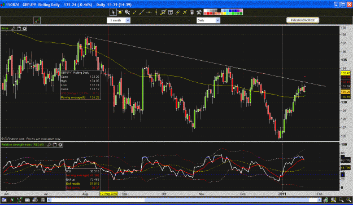Click the envelope mail icon
This screenshot has height=205, width=353.
pos(27,200)
